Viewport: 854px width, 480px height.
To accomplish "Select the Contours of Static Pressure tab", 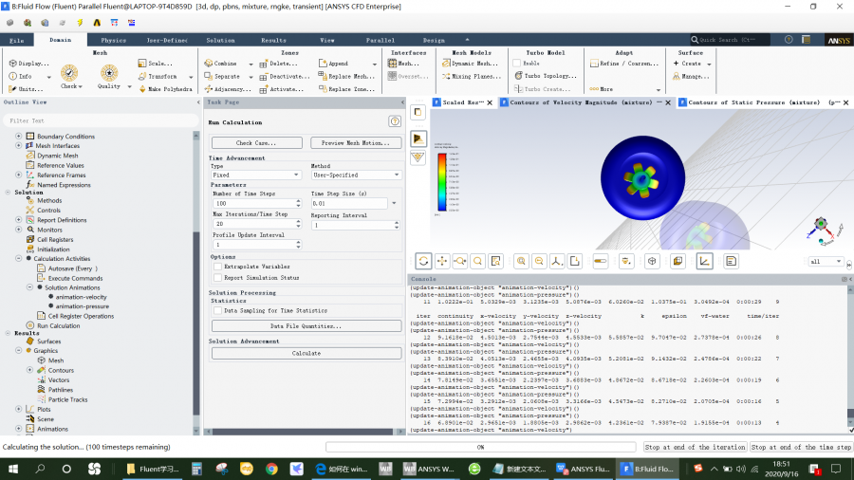I will [753, 102].
